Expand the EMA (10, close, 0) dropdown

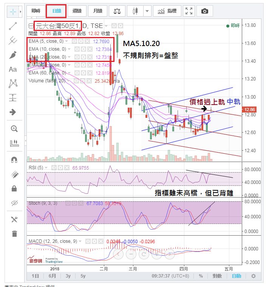coord(69,49)
